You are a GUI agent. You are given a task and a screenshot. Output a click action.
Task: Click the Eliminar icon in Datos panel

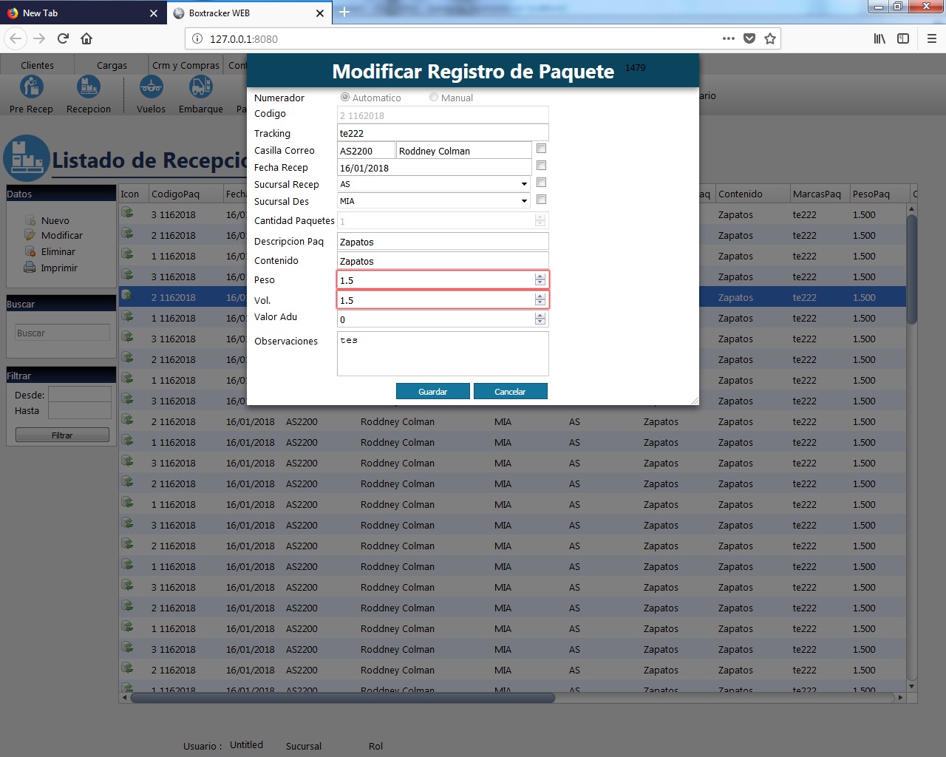[x=30, y=251]
